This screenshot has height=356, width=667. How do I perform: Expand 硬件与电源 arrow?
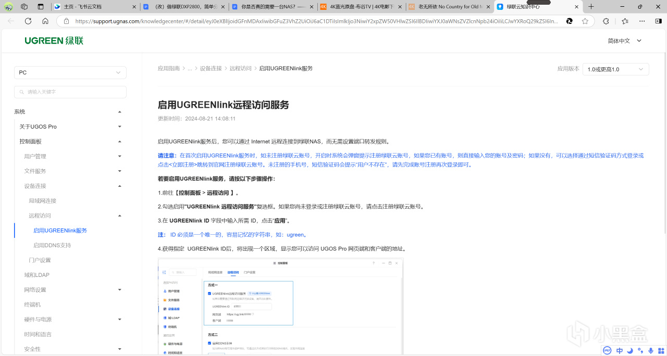click(120, 320)
